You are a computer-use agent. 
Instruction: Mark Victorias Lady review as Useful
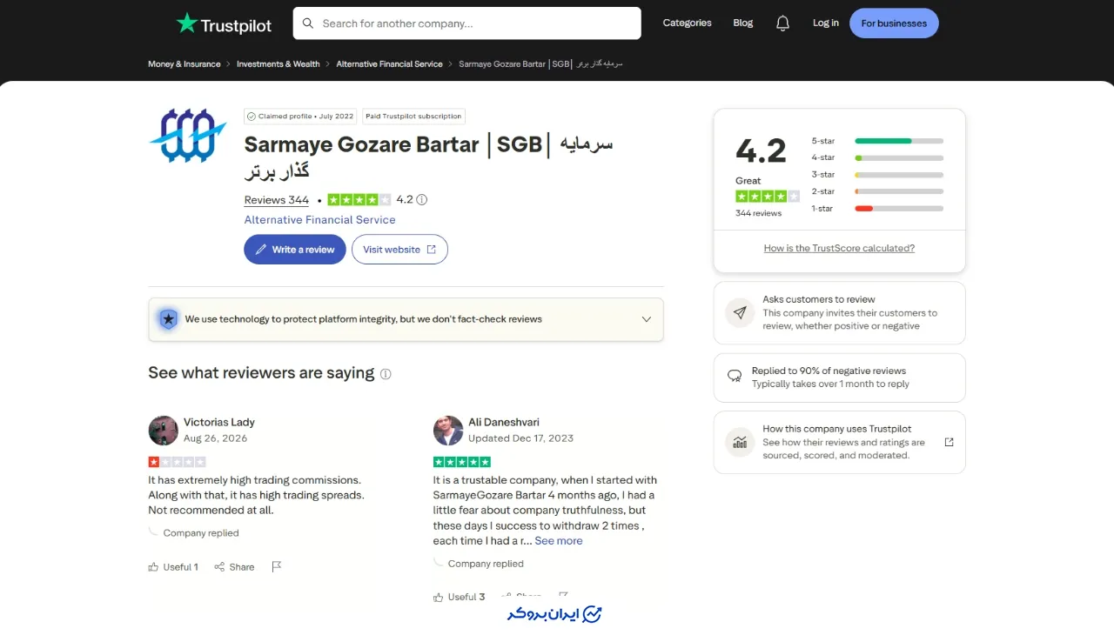[x=173, y=567]
